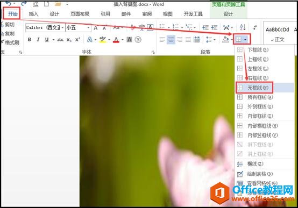
Task: Open multilevel list button
Action: [189, 27]
